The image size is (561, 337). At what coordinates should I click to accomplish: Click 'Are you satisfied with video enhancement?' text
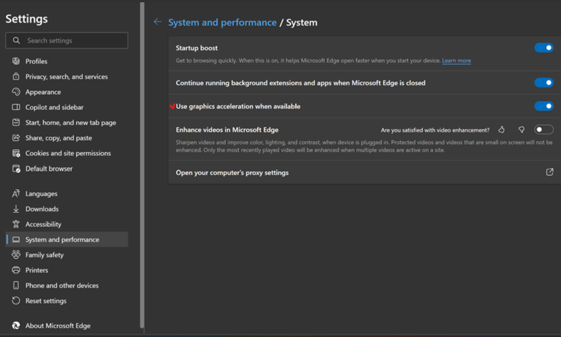(435, 130)
